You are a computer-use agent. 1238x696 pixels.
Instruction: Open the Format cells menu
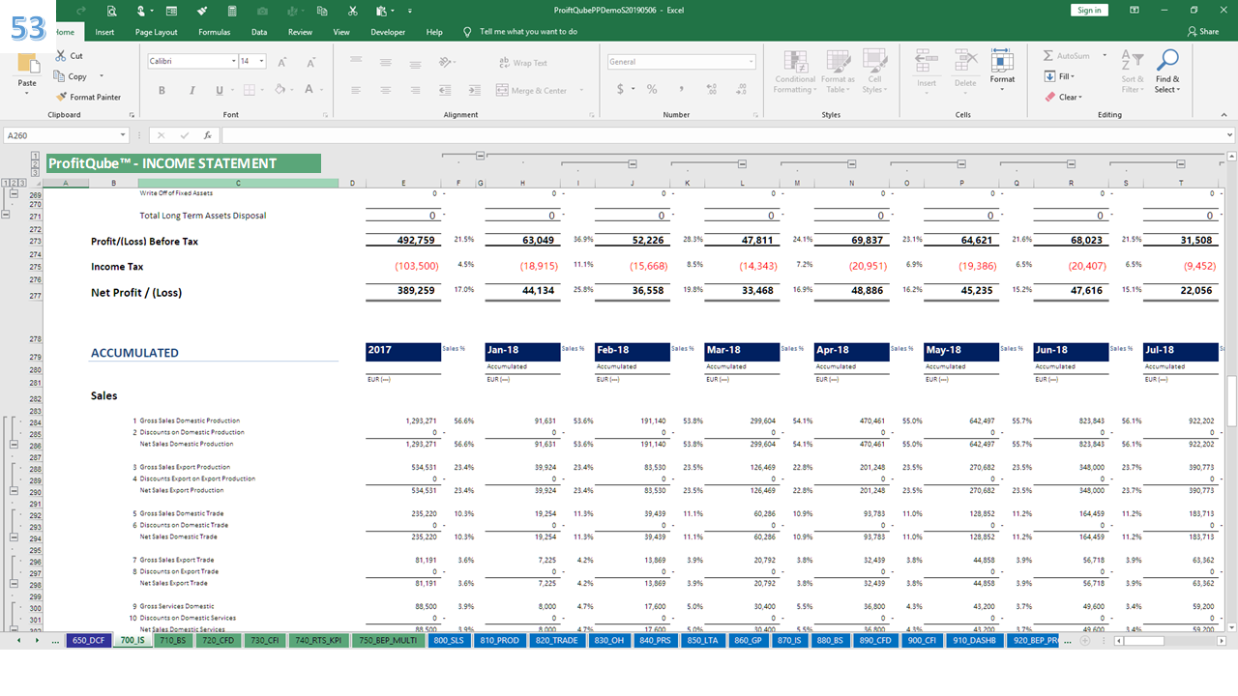(1002, 70)
